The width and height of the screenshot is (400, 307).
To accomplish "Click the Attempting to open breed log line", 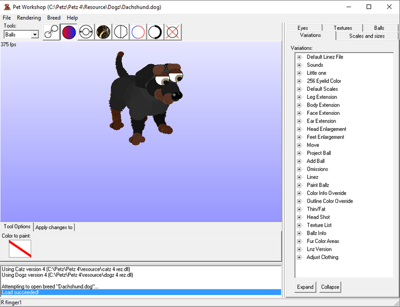I will coord(50,286).
